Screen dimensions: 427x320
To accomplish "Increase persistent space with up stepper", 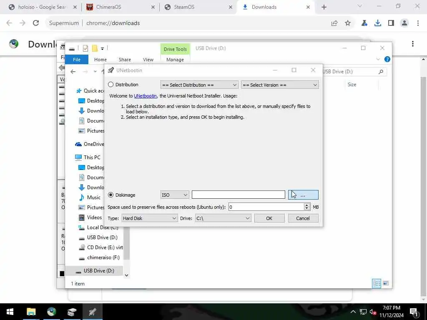I will tap(307, 205).
